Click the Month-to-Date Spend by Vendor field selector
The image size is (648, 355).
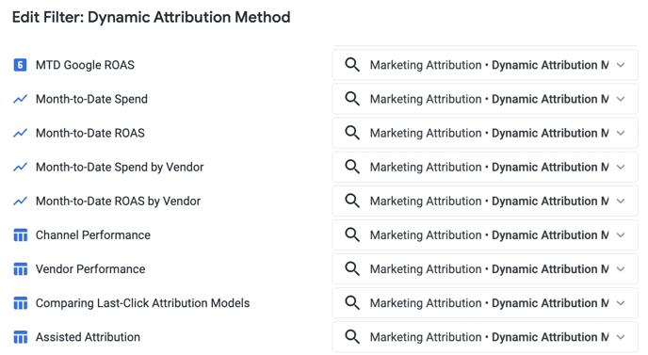485,167
